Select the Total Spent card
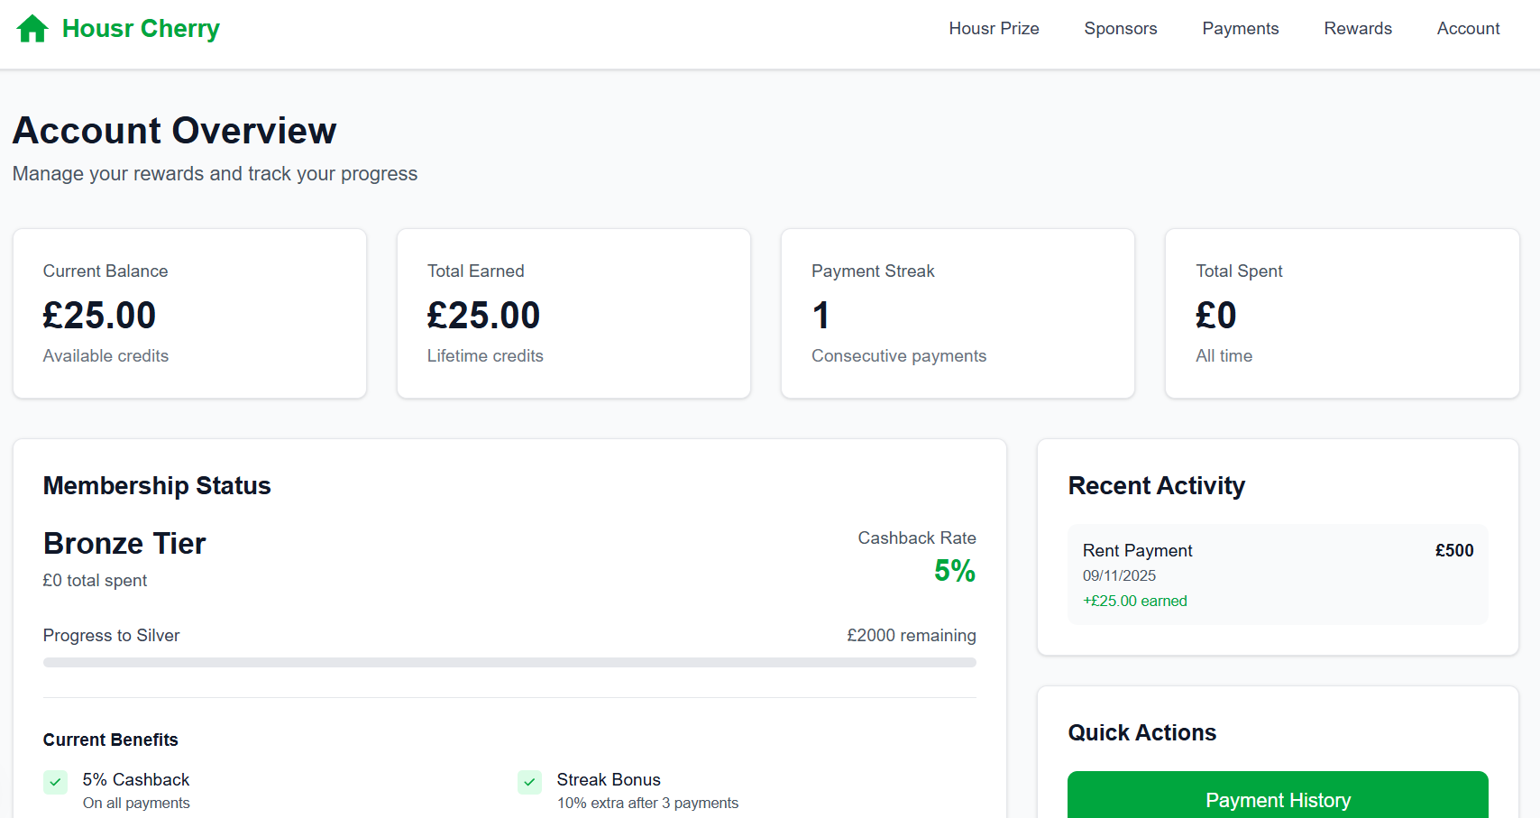 coord(1342,313)
